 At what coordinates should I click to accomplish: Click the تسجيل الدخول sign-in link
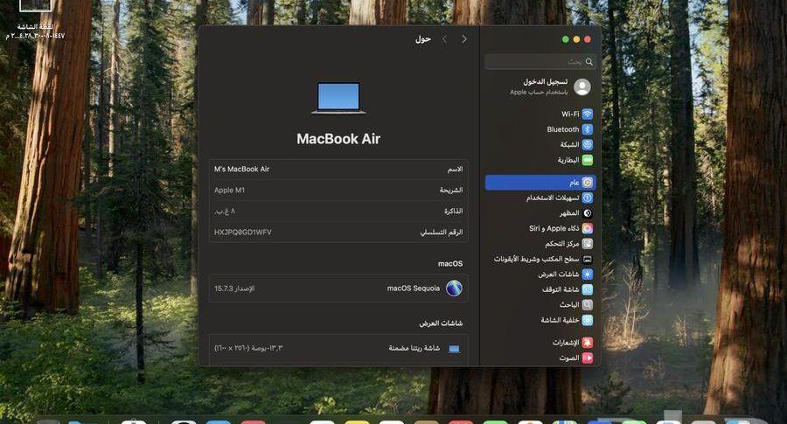(546, 81)
